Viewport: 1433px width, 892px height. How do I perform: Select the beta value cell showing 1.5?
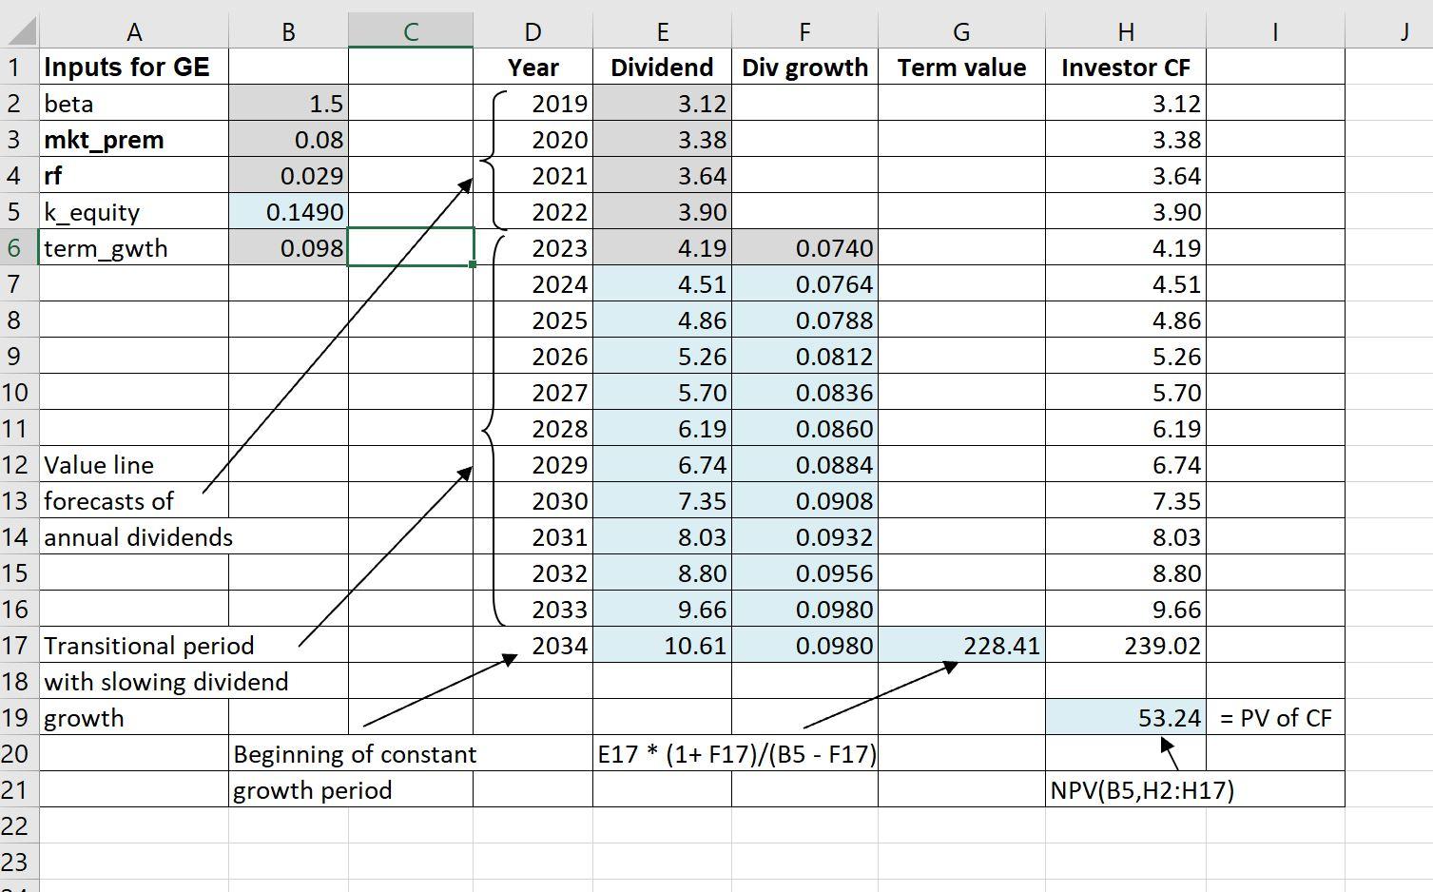(x=288, y=103)
